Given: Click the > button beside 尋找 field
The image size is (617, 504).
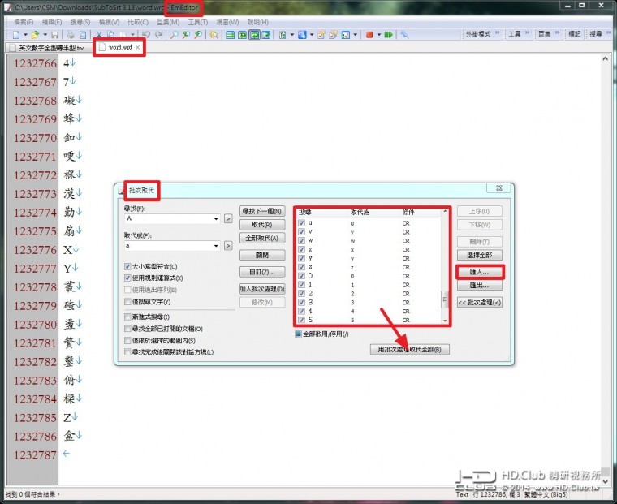Looking at the screenshot, I should pyautogui.click(x=228, y=218).
